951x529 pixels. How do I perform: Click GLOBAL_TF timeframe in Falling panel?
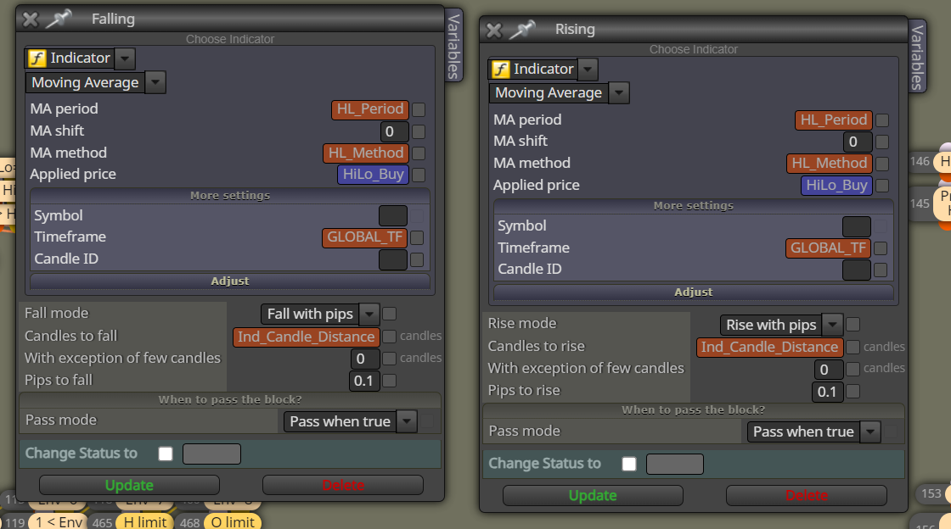[x=364, y=238]
